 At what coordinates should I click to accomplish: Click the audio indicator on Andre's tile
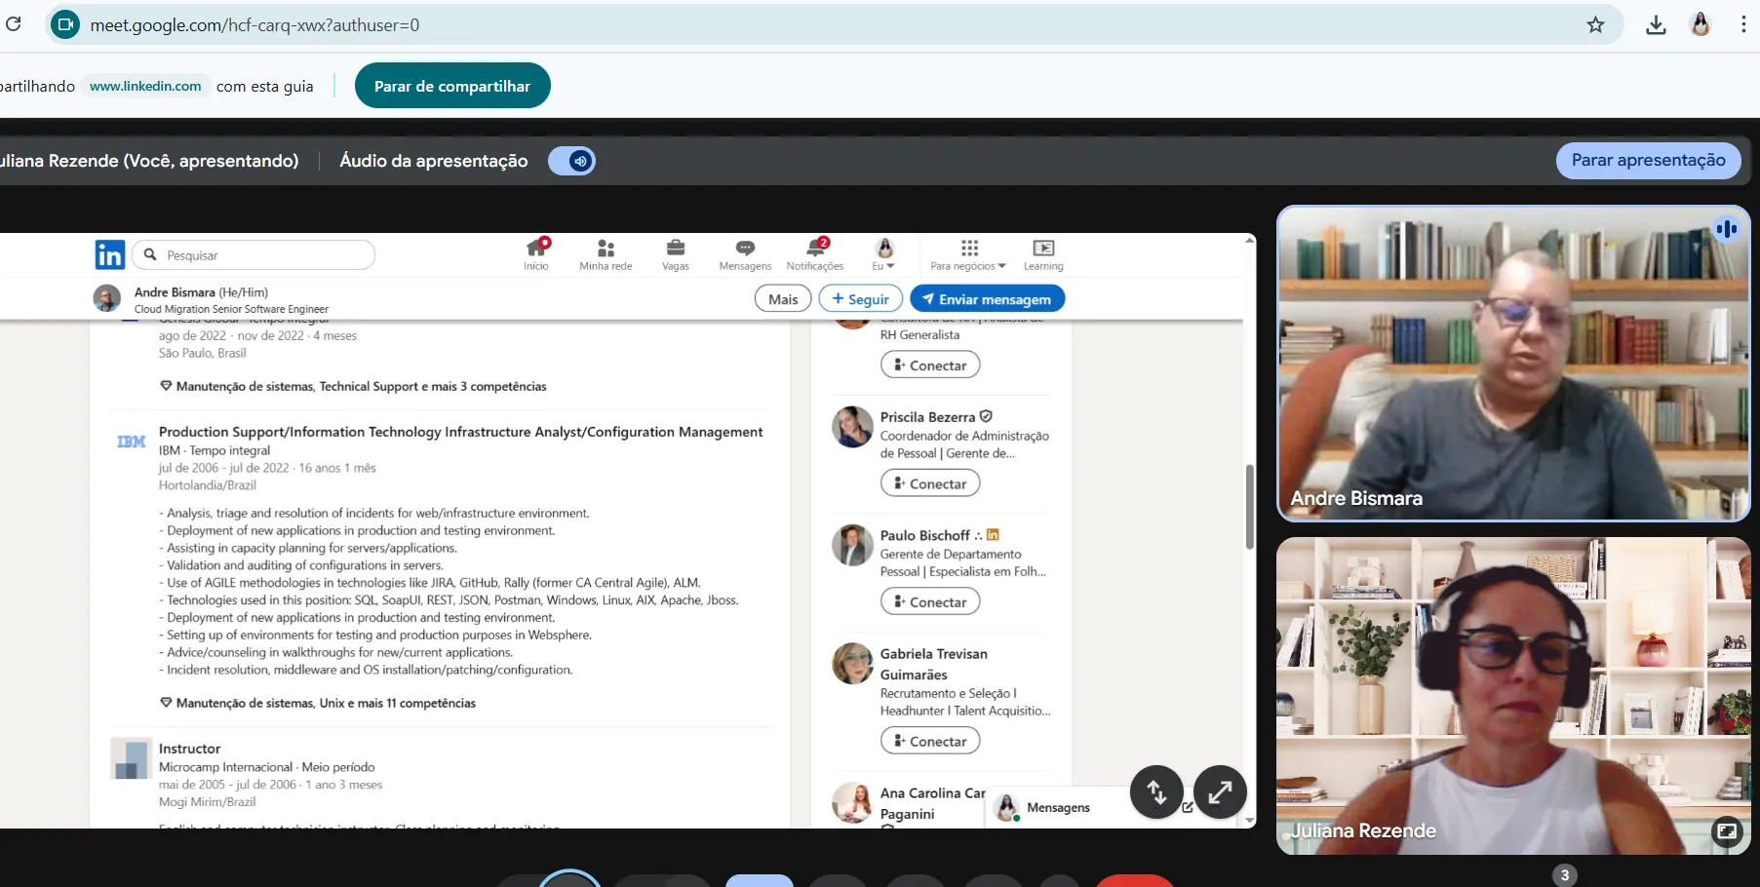coord(1726,229)
